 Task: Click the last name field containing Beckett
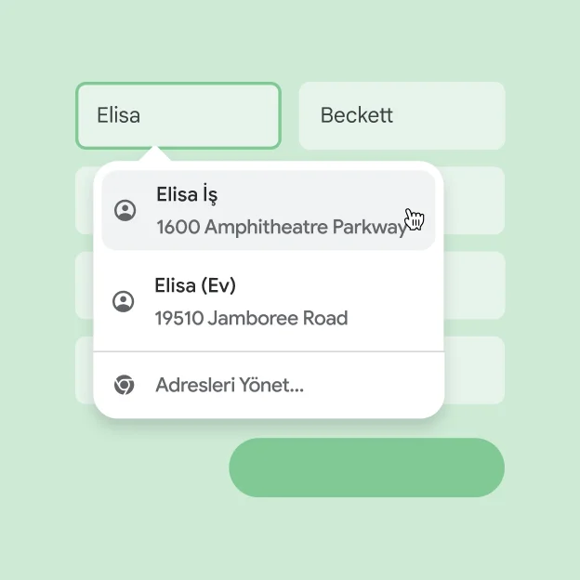point(402,115)
